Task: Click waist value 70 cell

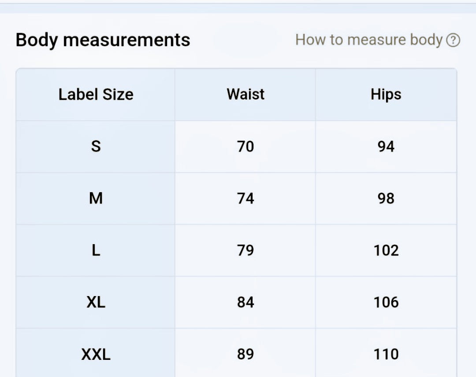Action: (x=245, y=146)
